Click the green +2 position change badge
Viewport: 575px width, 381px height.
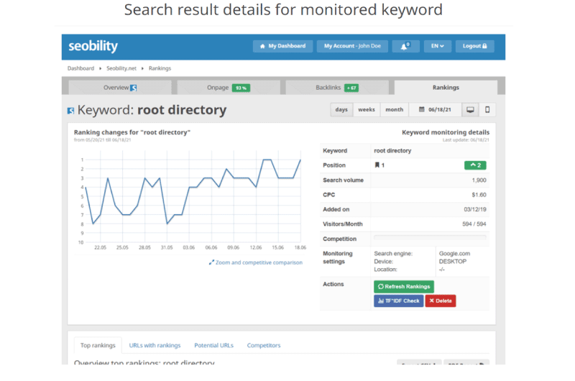475,165
